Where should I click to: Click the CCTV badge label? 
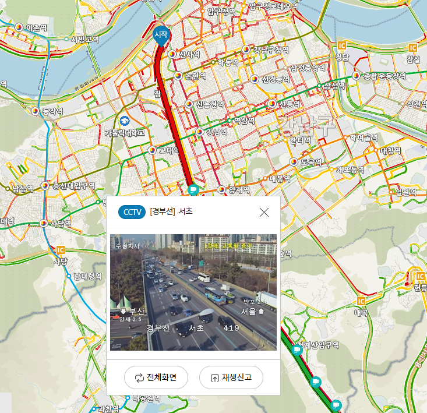(x=132, y=212)
